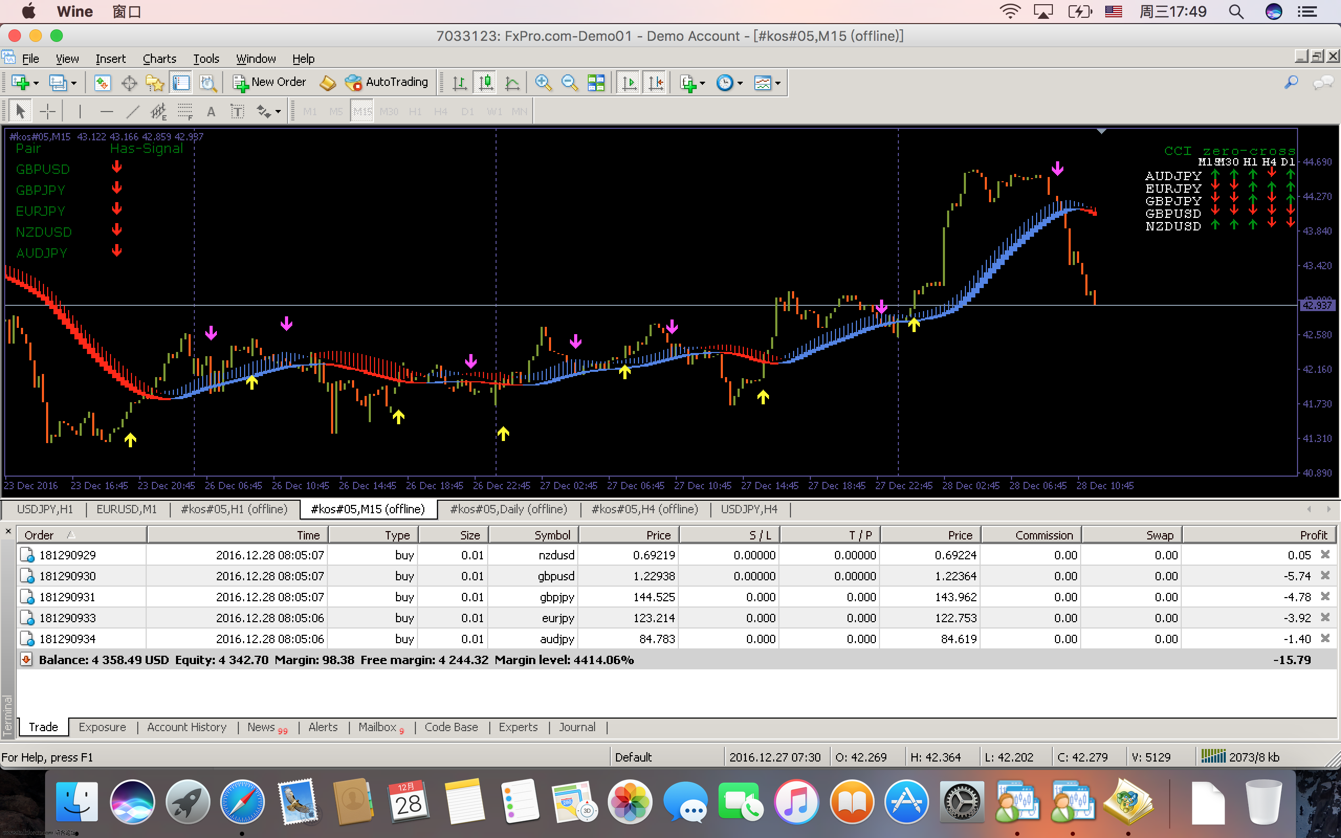Expand the Profiles dropdown arrow
The height and width of the screenshot is (838, 1341).
74,83
